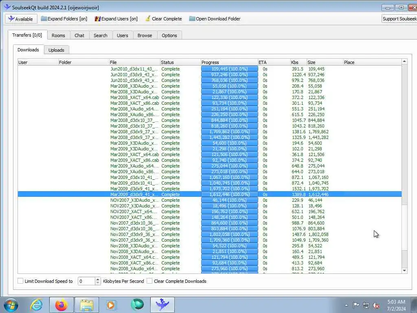The image size is (417, 313).
Task: Click the Available status button
Action: [21, 19]
